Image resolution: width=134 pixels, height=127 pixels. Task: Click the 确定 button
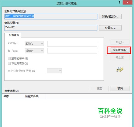[x=99, y=88]
